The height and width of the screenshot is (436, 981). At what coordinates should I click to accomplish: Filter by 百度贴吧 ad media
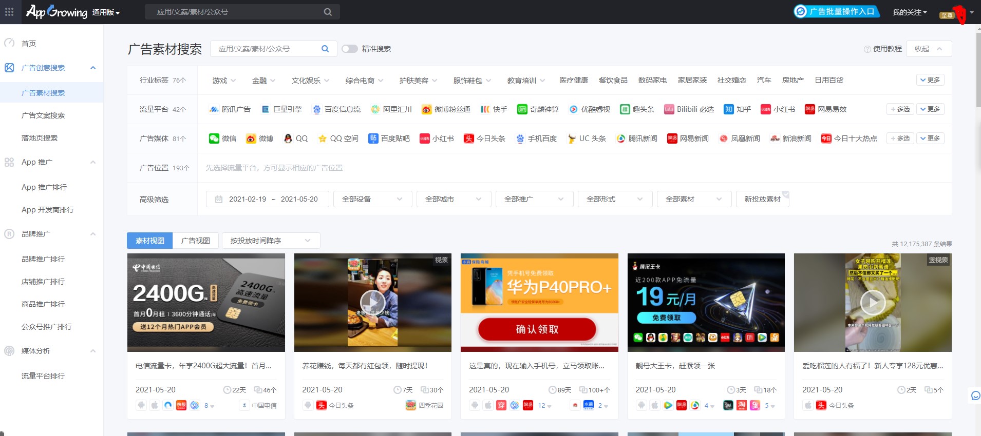[389, 138]
